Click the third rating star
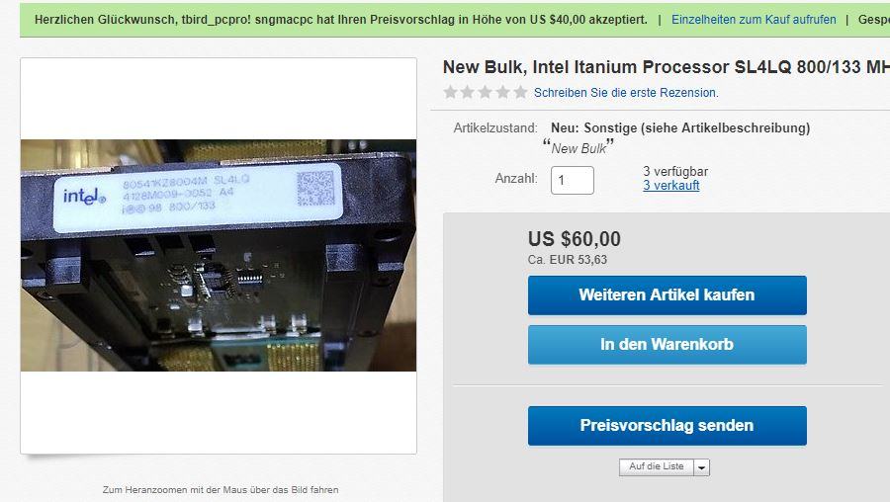 [x=486, y=92]
